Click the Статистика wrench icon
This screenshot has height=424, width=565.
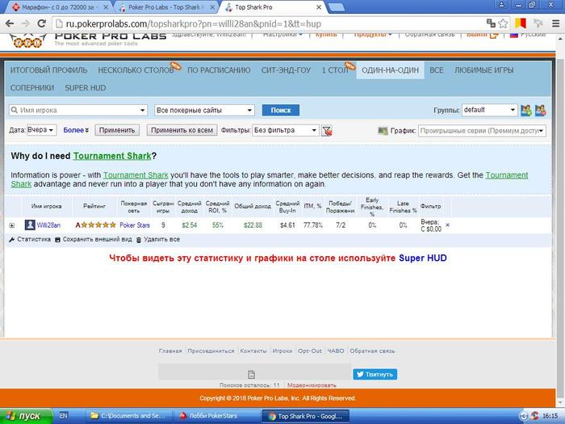pyautogui.click(x=11, y=240)
